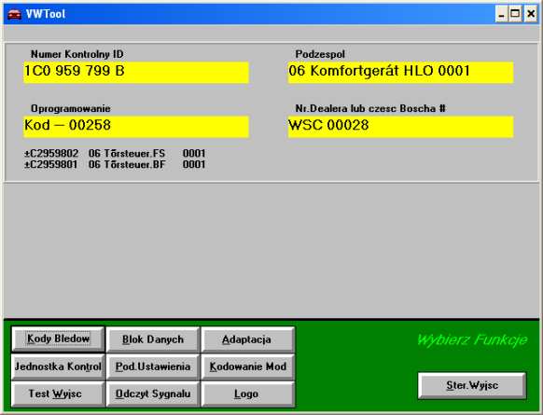Click the Numer Kontrolny ID field
Screen dimensions: 543x415
pyautogui.click(x=136, y=73)
